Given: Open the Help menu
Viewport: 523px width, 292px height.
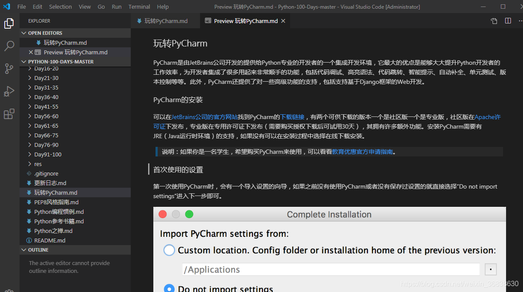Looking at the screenshot, I should (163, 7).
